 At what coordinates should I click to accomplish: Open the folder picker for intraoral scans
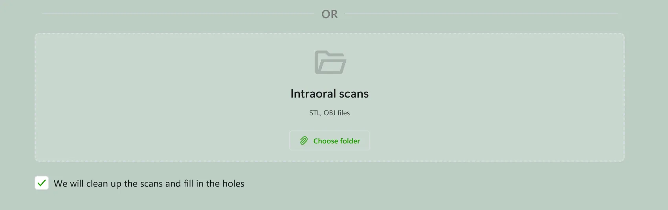[x=330, y=141]
